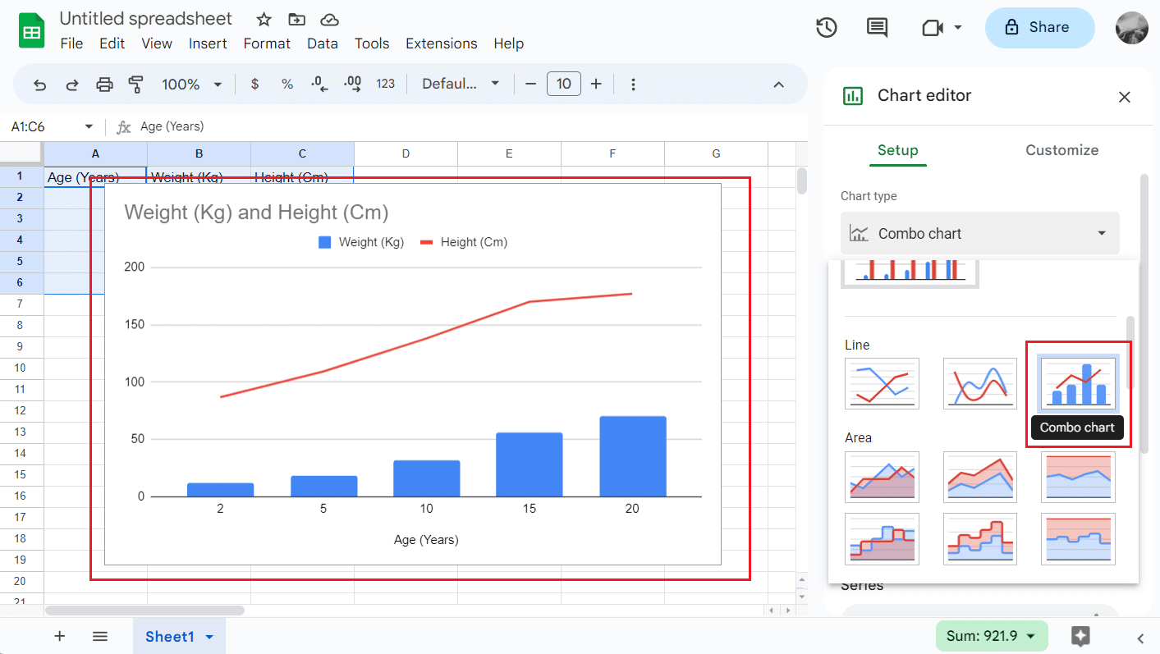Open the Tools menu
This screenshot has width=1160, height=654.
(x=372, y=43)
